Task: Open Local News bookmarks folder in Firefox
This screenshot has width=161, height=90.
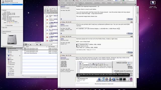Action: (x=97, y=3)
